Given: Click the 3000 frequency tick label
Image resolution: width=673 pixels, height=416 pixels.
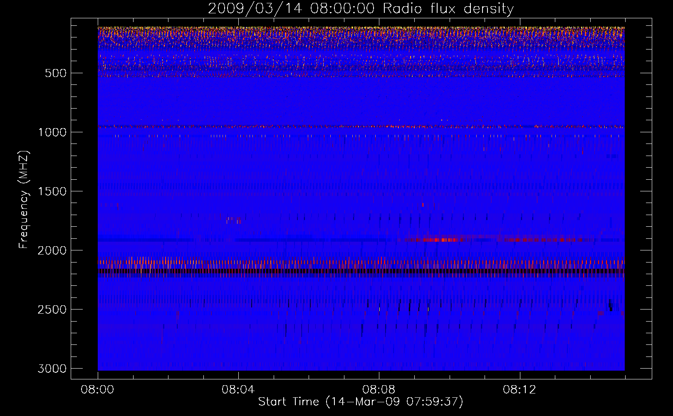Looking at the screenshot, I should (x=52, y=369).
